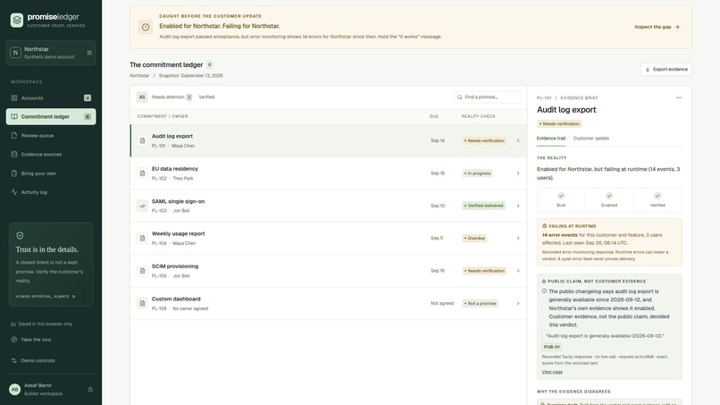
Task: Click the SAML verified check icon
Action: [142, 206]
